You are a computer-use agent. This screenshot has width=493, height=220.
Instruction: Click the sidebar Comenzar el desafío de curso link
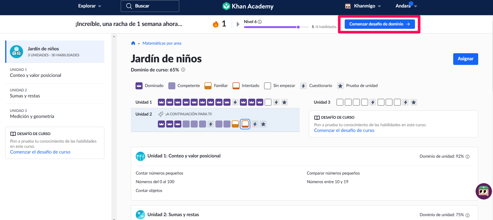point(40,152)
